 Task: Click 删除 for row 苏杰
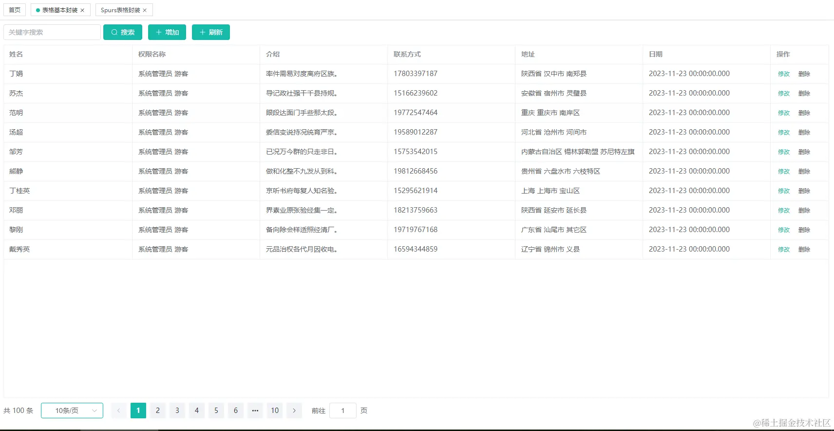pos(804,94)
